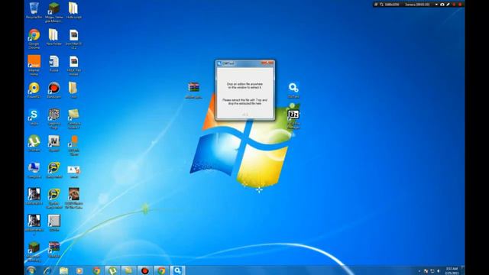Viewport: 489px width, 275px height.
Task: Select the 7-Zip File Manager shortcut
Action: coord(293,119)
